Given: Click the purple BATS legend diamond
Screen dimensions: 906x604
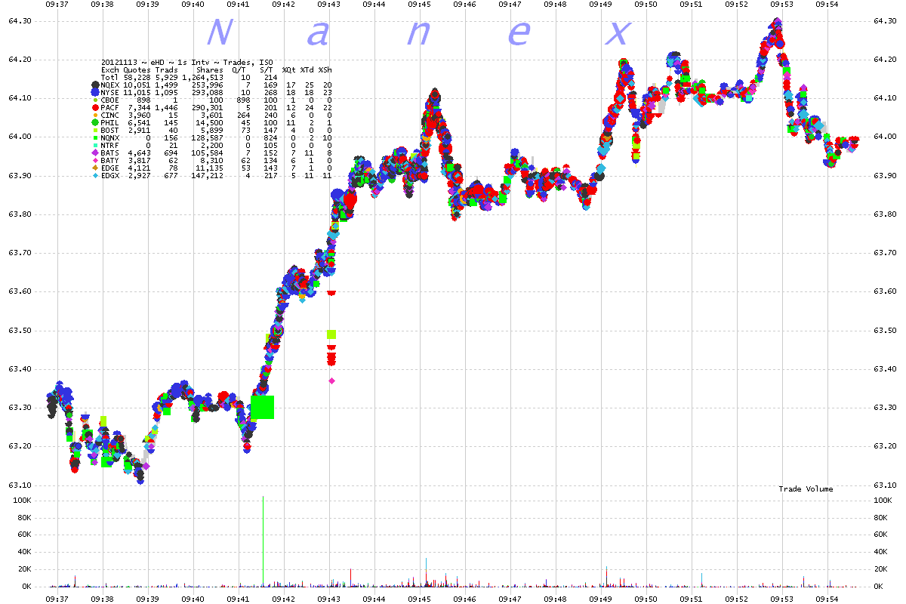Looking at the screenshot, I should 94,153.
